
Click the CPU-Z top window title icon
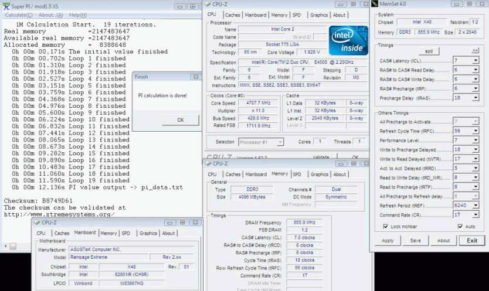tap(208, 4)
